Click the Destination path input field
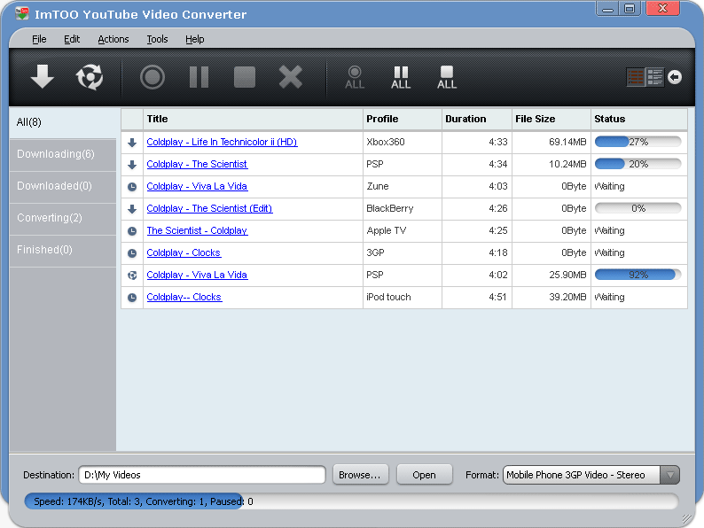 click(202, 475)
